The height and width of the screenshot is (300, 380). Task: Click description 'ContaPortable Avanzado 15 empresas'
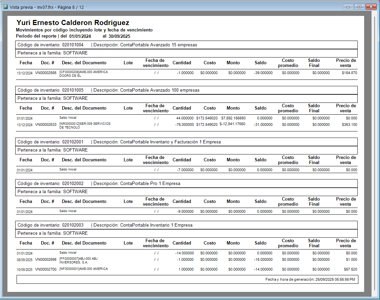pyautogui.click(x=158, y=45)
